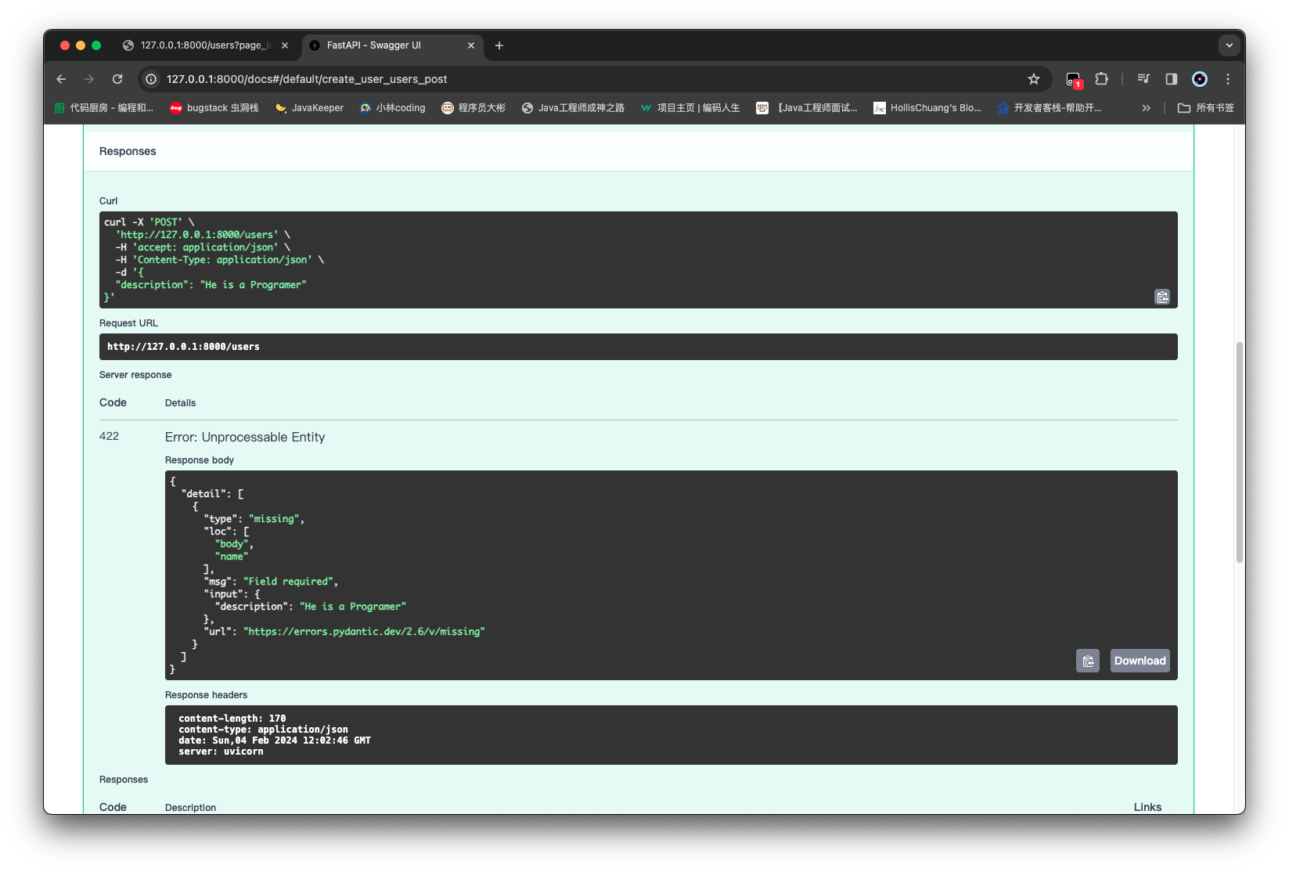Image resolution: width=1289 pixels, height=872 pixels.
Task: Expand the hidden bookmarks overflow chevron
Action: pos(1147,108)
